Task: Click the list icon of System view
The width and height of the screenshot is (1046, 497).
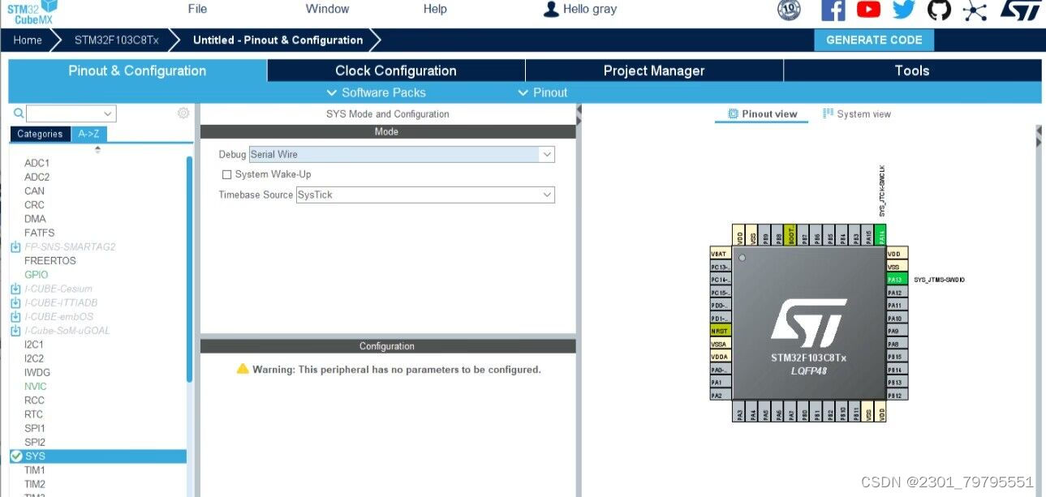Action: (x=828, y=114)
